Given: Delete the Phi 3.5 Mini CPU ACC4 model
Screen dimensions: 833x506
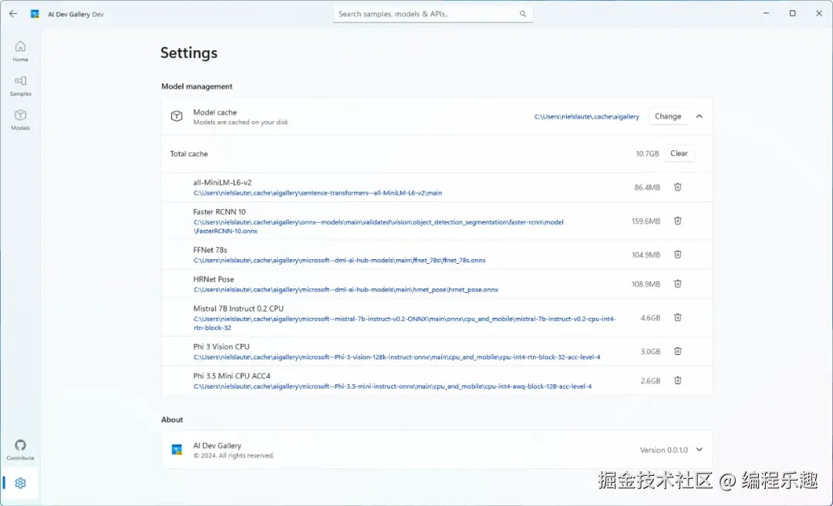Looking at the screenshot, I should pyautogui.click(x=677, y=380).
